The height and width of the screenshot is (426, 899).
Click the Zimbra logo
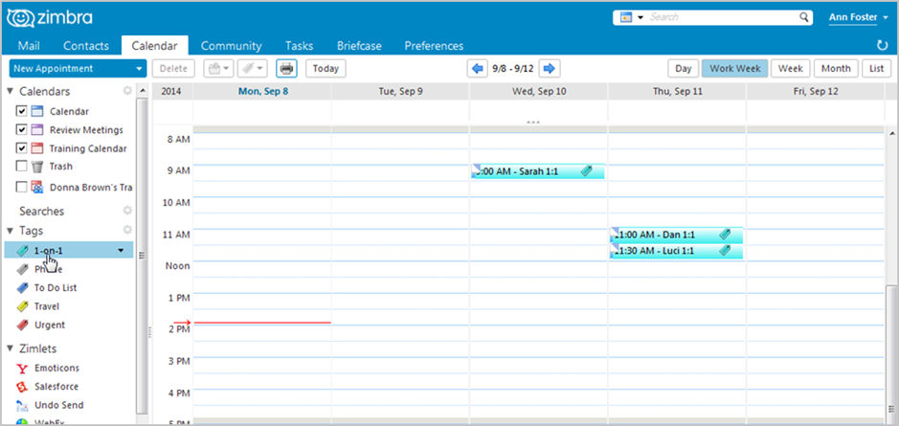(x=50, y=18)
